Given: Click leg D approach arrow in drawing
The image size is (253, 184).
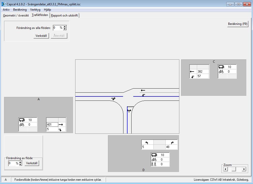Looking at the screenshot, I should click(129, 111).
